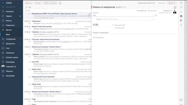Expand the Компании menu chevron
This screenshot has width=187, height=105.
[20, 53]
